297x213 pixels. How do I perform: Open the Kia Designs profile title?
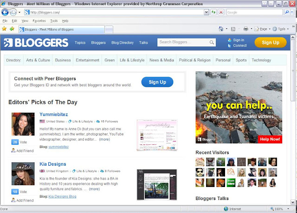click(x=53, y=164)
